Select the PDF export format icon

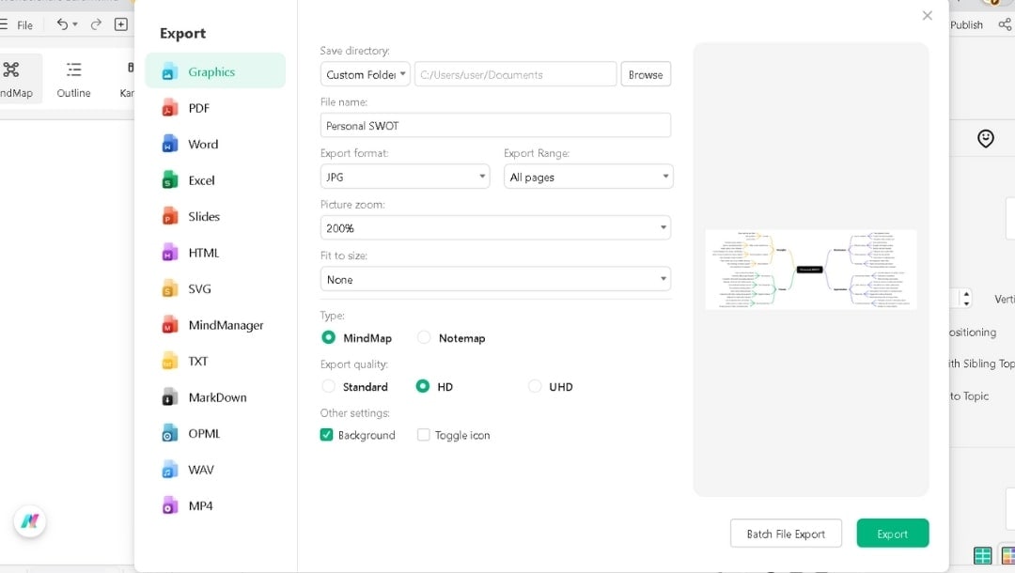click(169, 108)
